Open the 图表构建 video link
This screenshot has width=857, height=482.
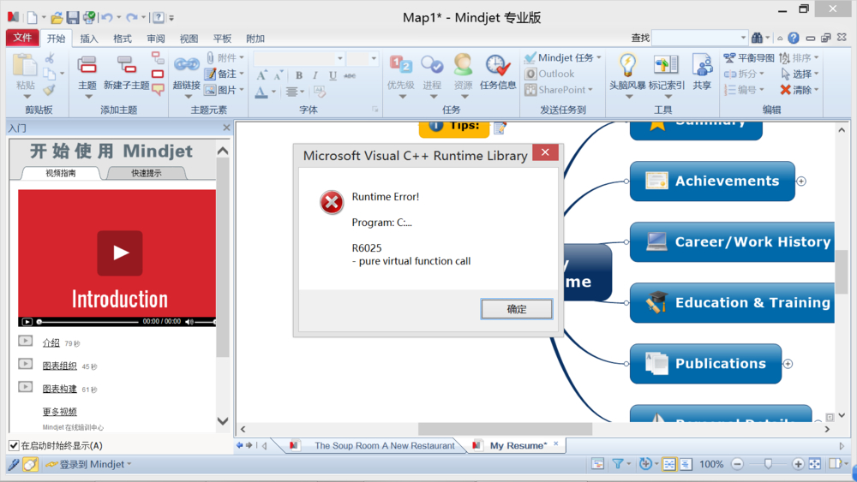(x=60, y=389)
